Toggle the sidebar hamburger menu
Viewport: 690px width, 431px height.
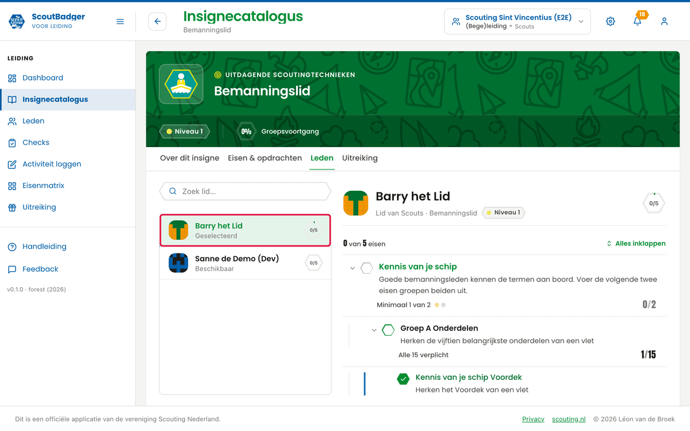(120, 22)
